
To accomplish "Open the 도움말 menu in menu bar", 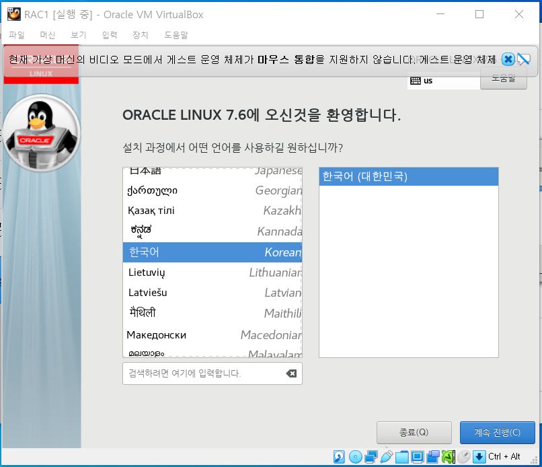I will [176, 35].
